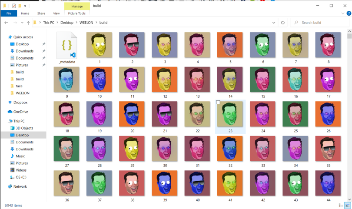Viewport: 352px width, 209px height.
Task: Open WEELON folder in Quick access
Action: pos(20,93)
